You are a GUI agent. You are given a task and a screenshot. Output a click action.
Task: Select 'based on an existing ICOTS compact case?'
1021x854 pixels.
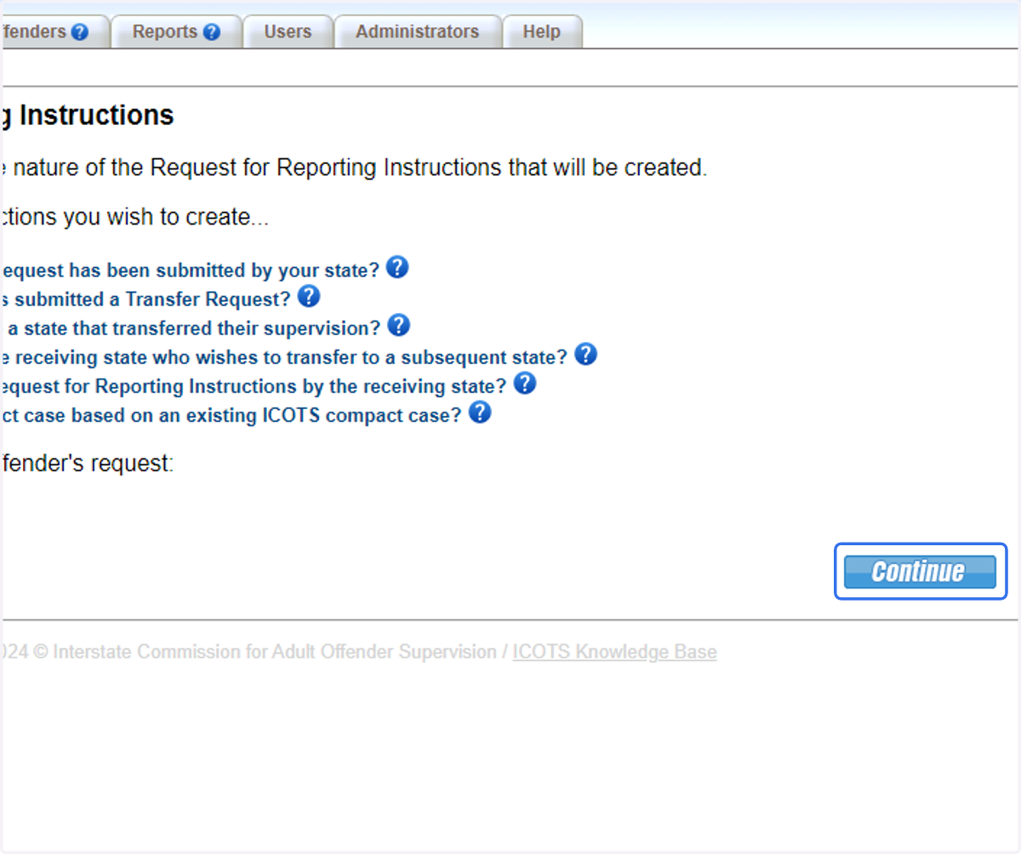(231, 415)
